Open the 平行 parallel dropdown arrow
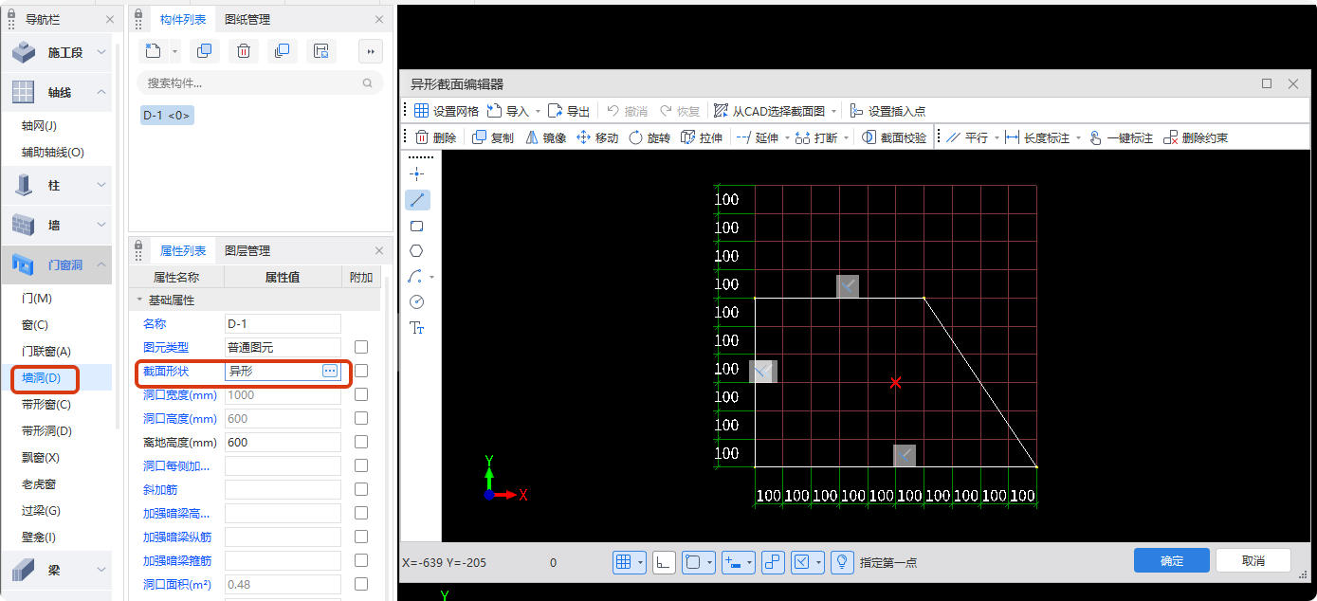The width and height of the screenshot is (1317, 601). (x=997, y=137)
